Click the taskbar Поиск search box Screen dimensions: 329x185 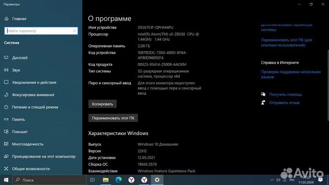pos(49,180)
